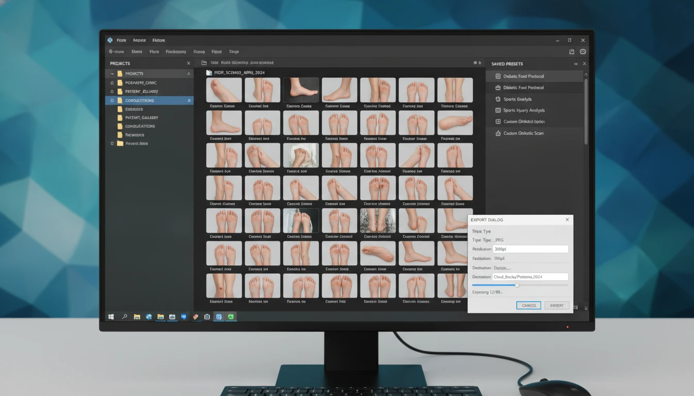This screenshot has width=694, height=396.
Task: Click the pin icon on highlighted Consultations row
Action: pos(188,101)
